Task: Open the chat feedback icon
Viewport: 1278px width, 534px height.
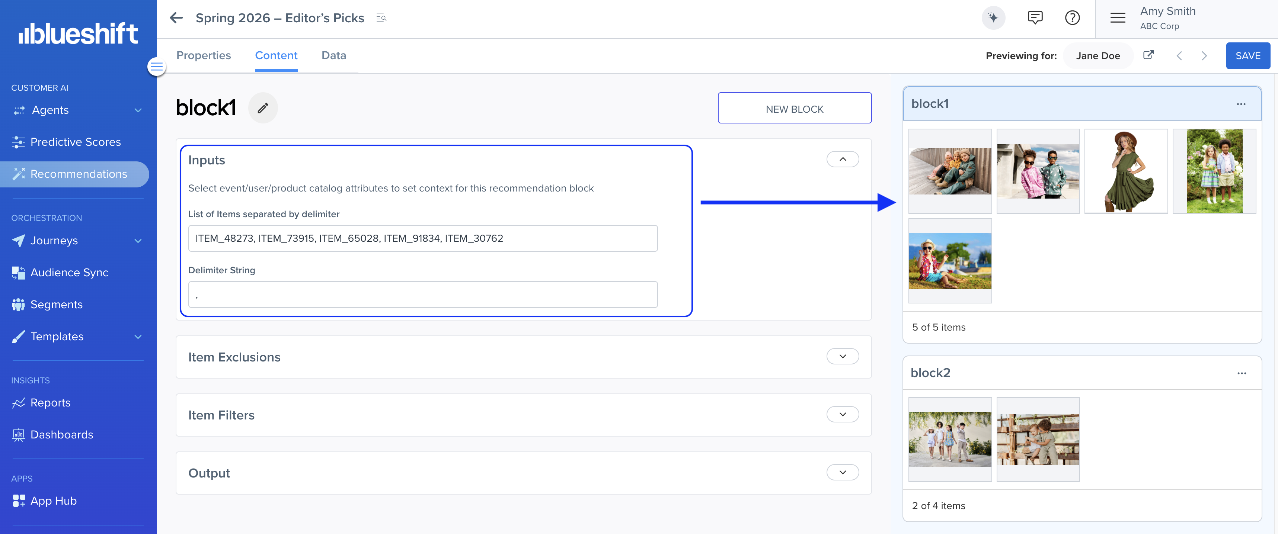Action: click(x=1034, y=18)
